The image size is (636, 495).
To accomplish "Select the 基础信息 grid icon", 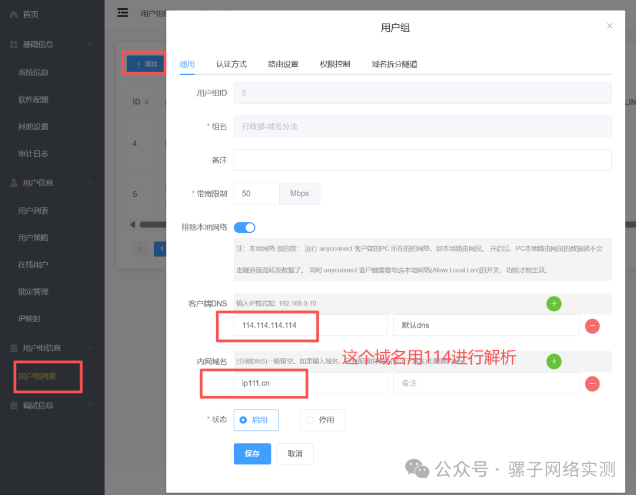I will (13, 44).
